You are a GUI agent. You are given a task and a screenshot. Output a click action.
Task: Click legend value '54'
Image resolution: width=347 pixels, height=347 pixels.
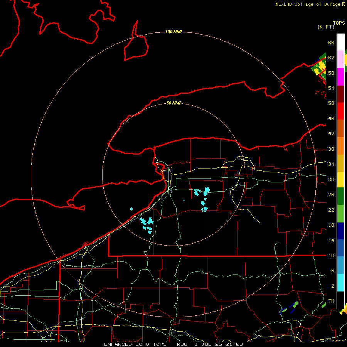pos(331,88)
